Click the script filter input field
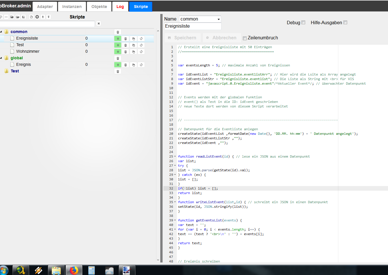This screenshot has width=388, height=275. coord(47,24)
